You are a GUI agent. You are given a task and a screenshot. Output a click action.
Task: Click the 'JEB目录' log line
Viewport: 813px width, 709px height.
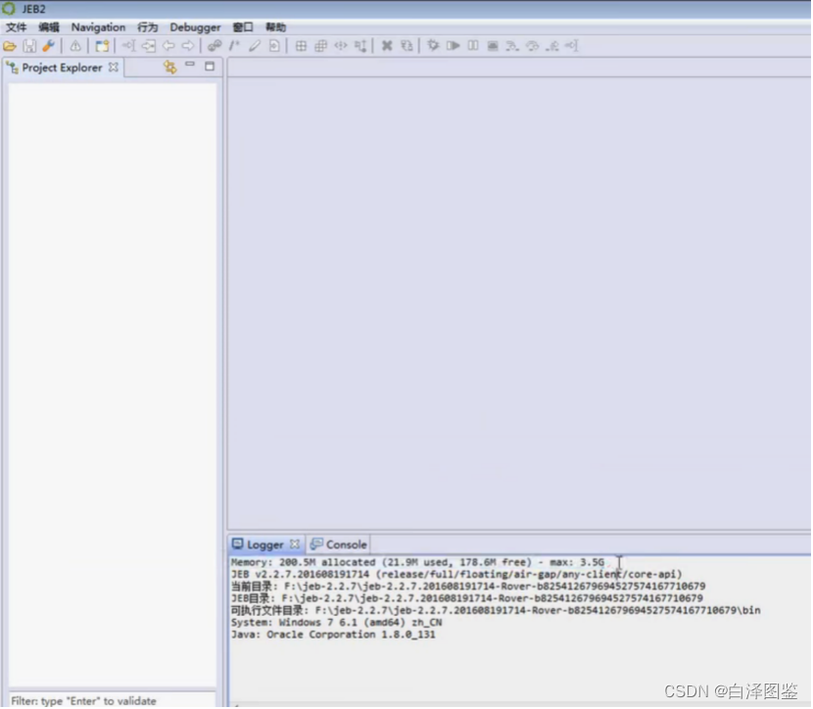click(466, 598)
